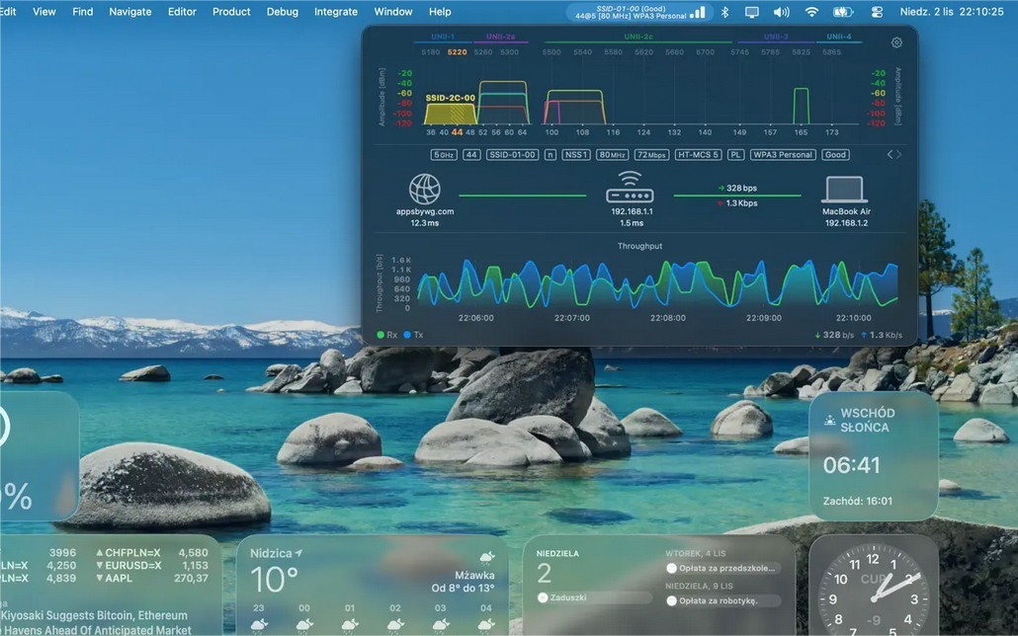Click the router icon for 192.168.1.1

[x=630, y=188]
